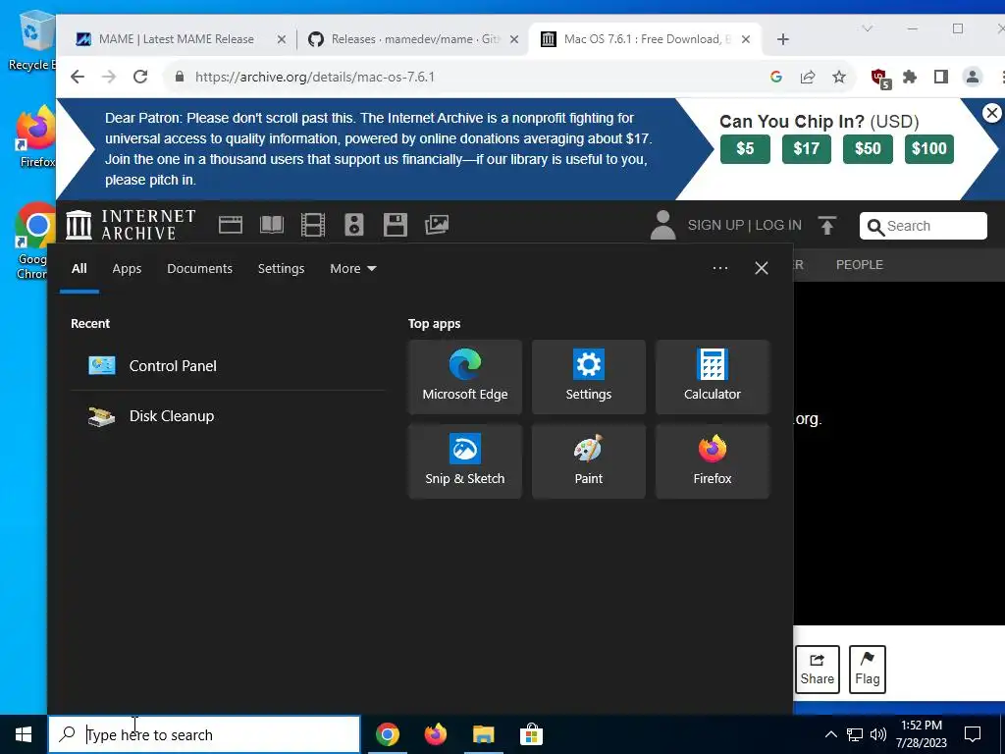Switch to the Settings search filter tab
Screen dimensions: 1005x754
pos(281,269)
